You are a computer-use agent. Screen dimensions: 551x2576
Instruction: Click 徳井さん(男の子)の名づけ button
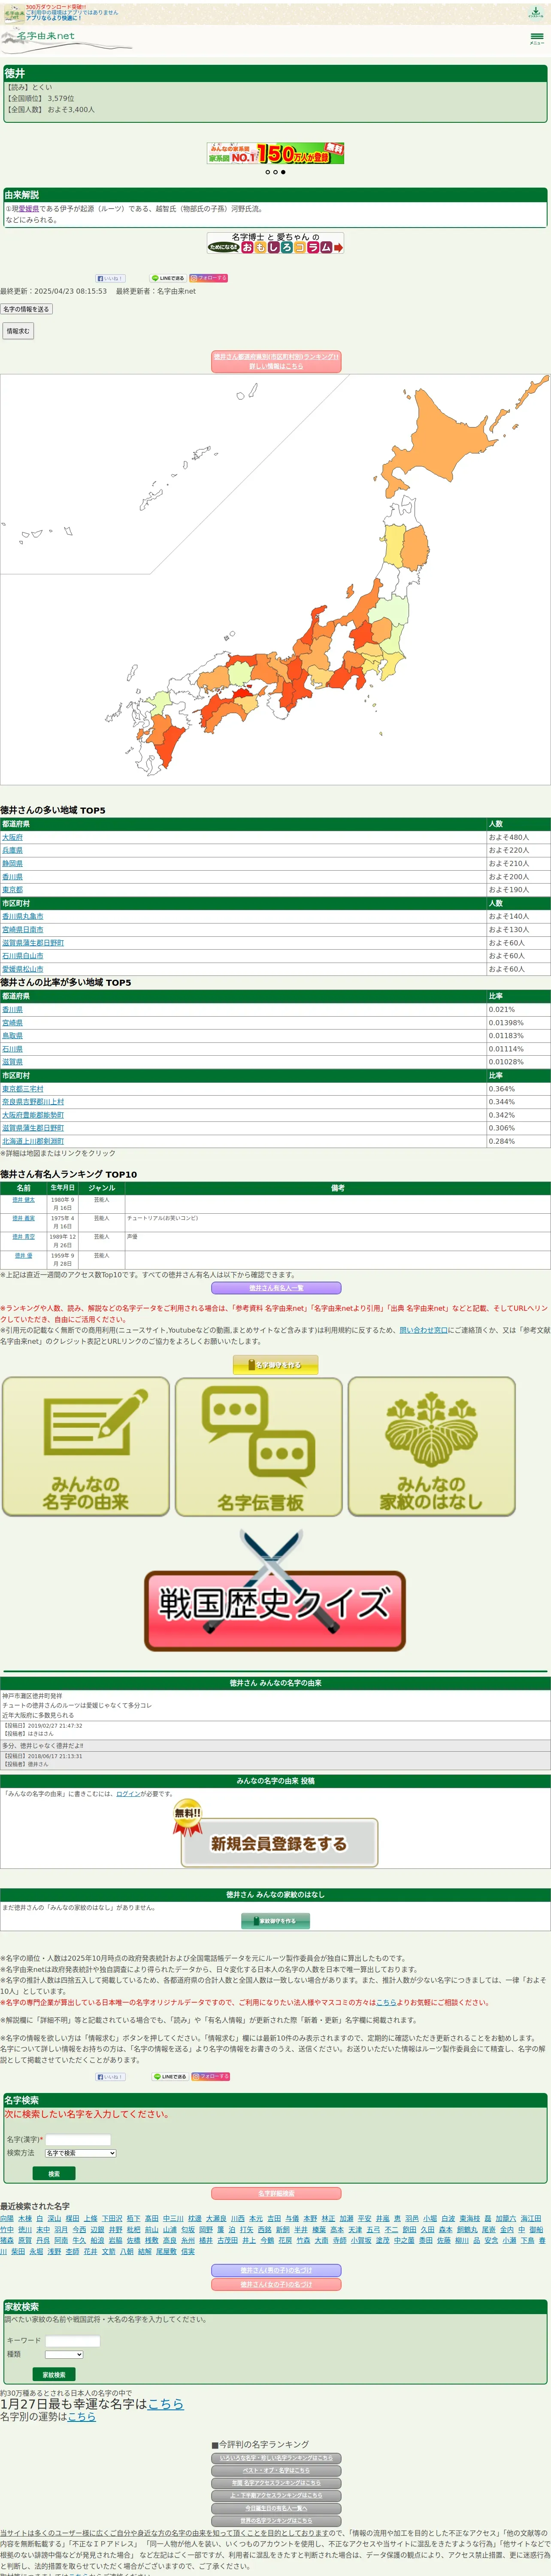[x=275, y=2270]
